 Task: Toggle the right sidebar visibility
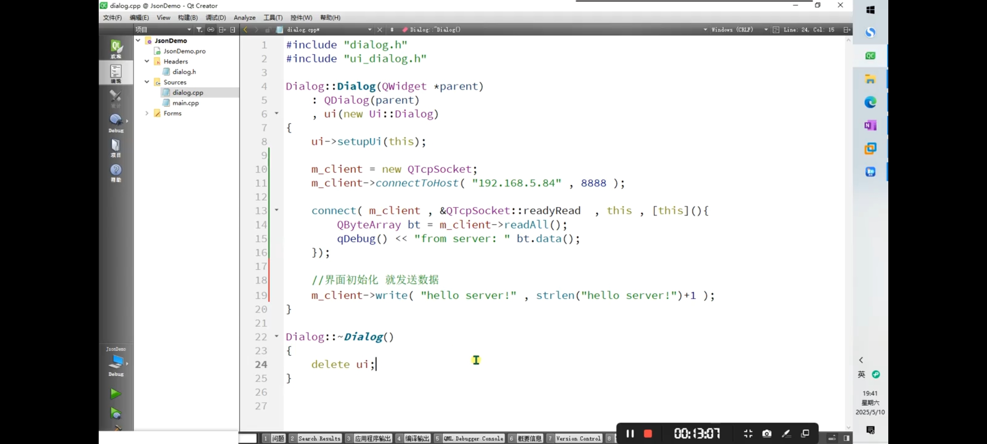coord(846,438)
